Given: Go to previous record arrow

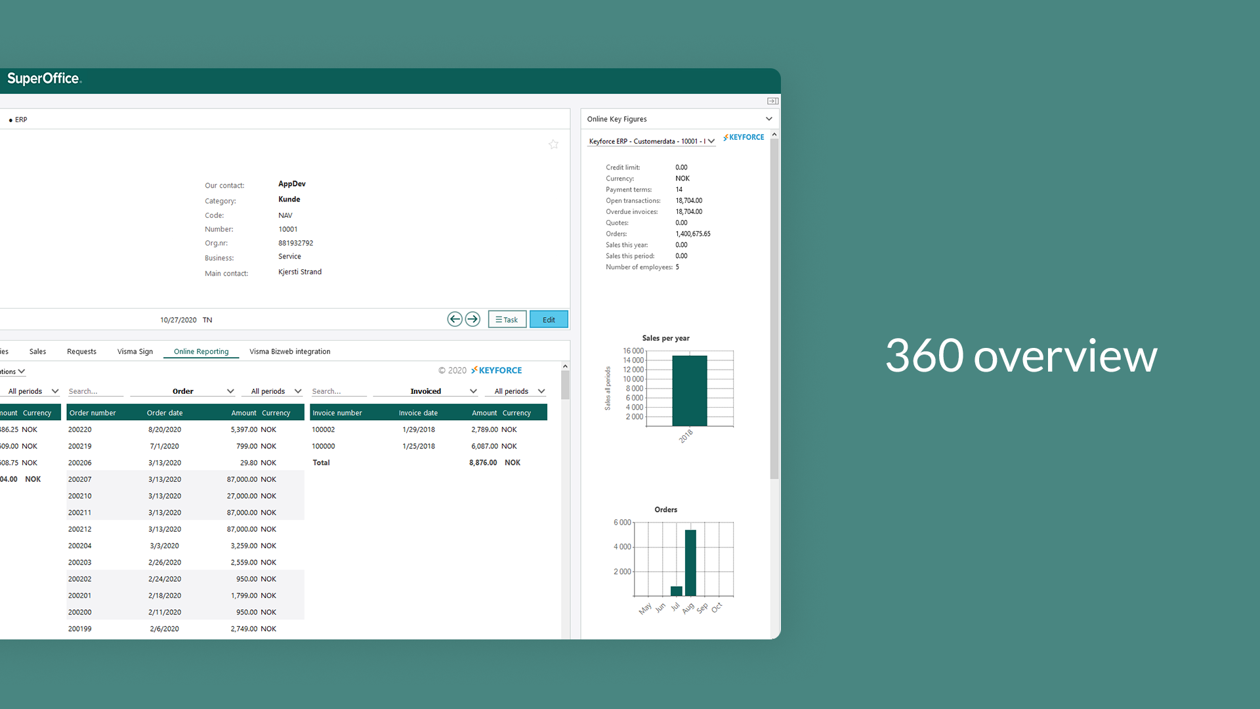Looking at the screenshot, I should (455, 319).
